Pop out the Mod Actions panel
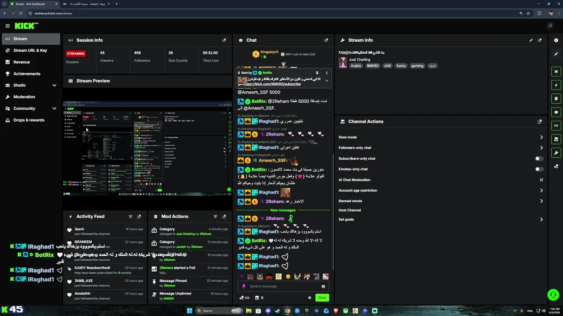Screen dimensions: 563x316 pyautogui.click(x=224, y=216)
